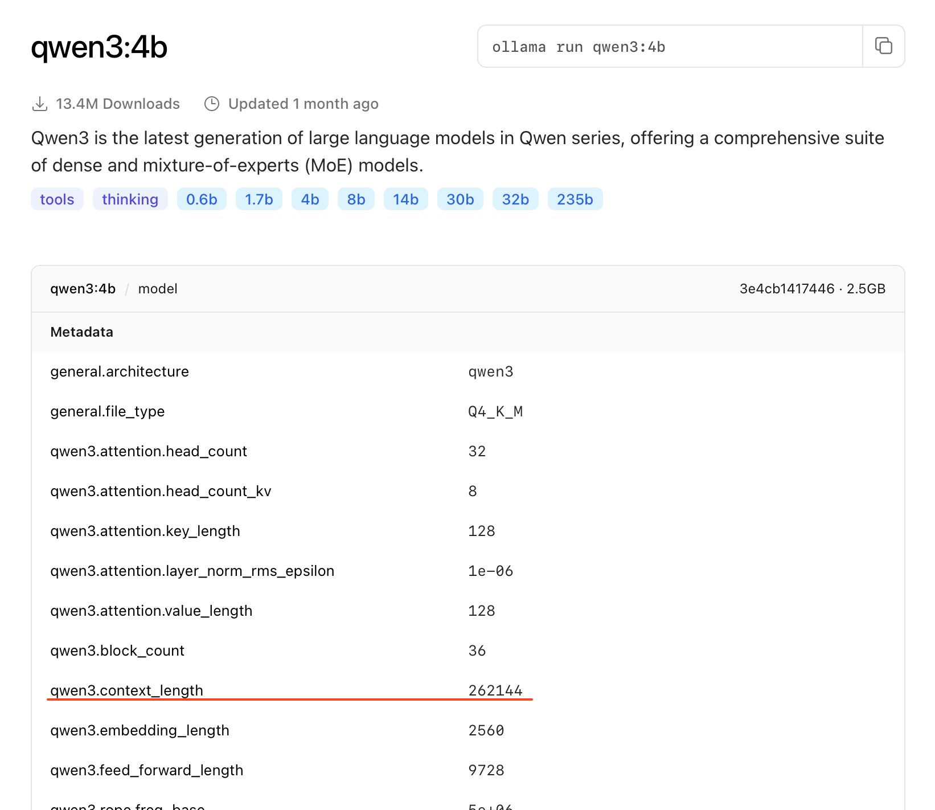Choose the 8b size tag
The image size is (935, 810).
click(356, 199)
